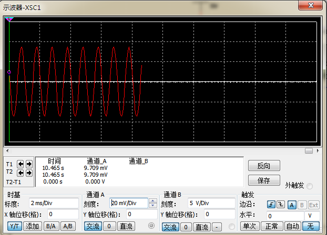This screenshot has height=235, width=327.
Task: Click channel B scale field 5 V/Div
Action: point(211,203)
